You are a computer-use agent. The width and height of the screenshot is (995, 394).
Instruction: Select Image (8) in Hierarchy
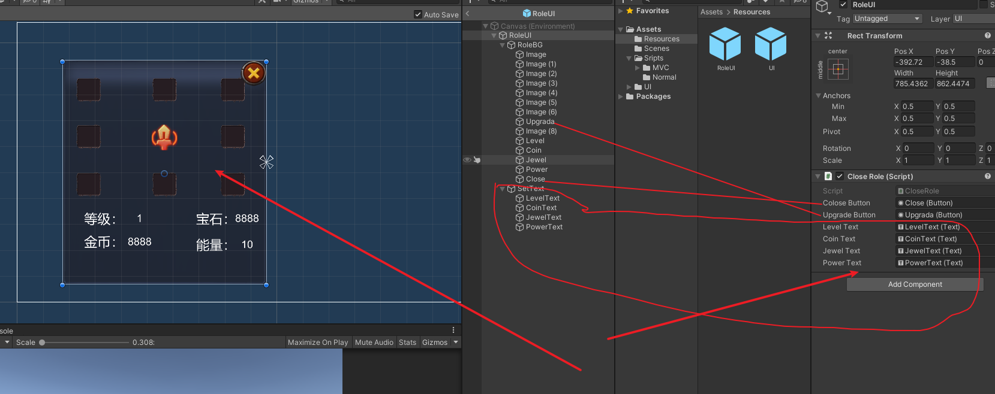pyautogui.click(x=541, y=131)
